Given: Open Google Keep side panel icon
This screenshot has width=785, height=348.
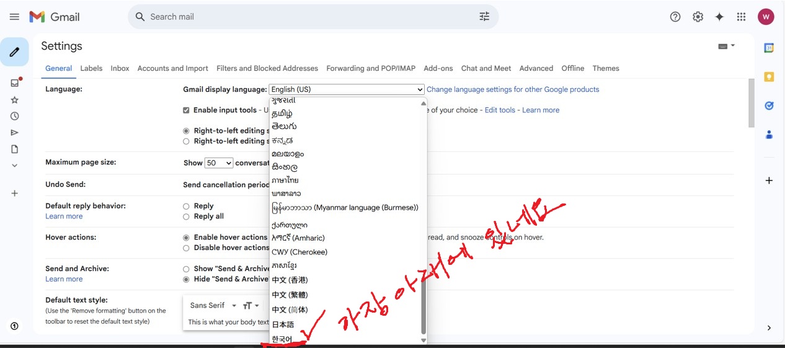Looking at the screenshot, I should (769, 77).
